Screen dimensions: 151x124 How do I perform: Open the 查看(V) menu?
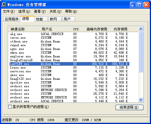tap(40, 11)
